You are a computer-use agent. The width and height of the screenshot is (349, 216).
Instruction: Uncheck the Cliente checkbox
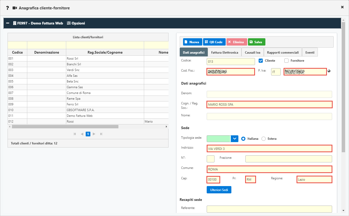(x=261, y=61)
